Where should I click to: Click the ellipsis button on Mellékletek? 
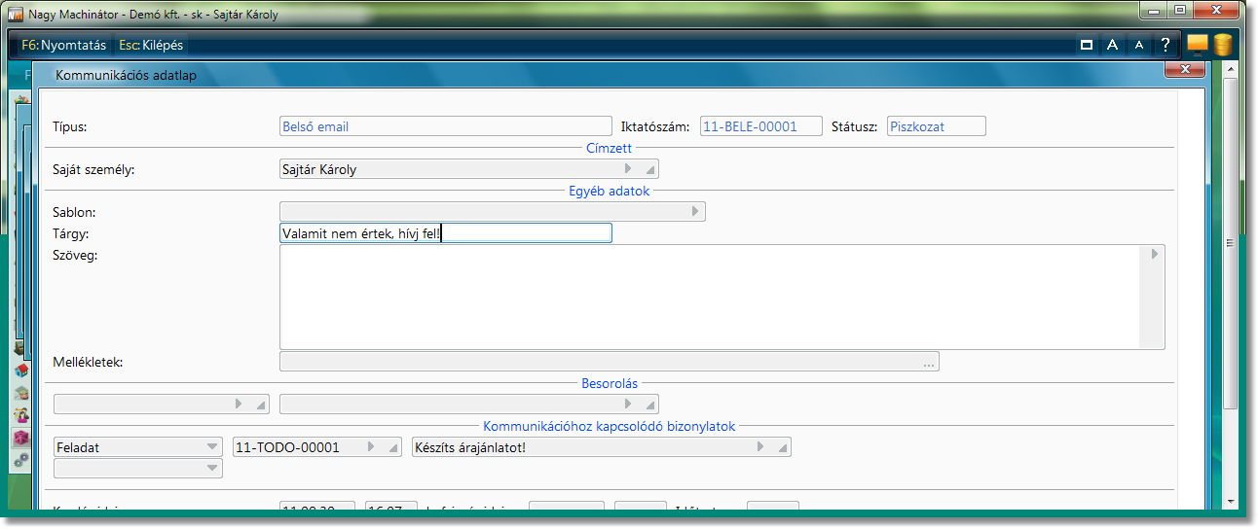pyautogui.click(x=929, y=363)
